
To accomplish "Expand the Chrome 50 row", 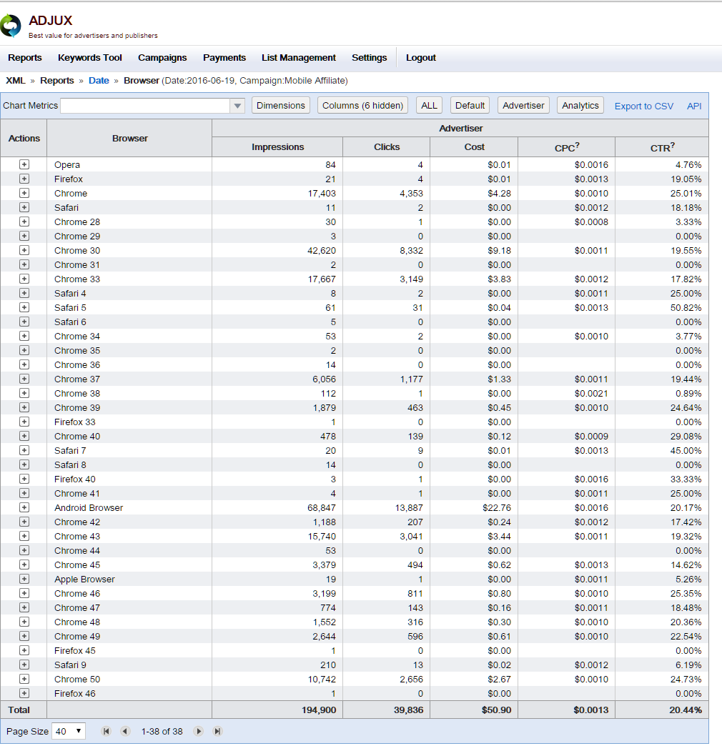I will point(24,679).
